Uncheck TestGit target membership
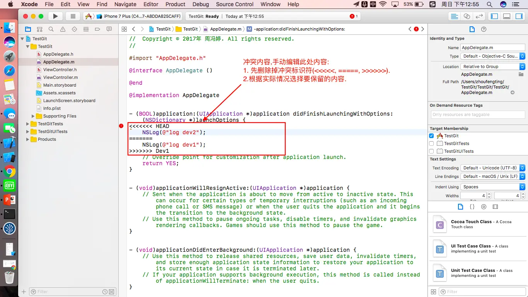 [431, 136]
